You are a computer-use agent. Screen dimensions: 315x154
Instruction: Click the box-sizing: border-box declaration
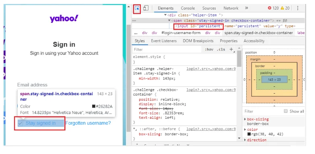163,134
